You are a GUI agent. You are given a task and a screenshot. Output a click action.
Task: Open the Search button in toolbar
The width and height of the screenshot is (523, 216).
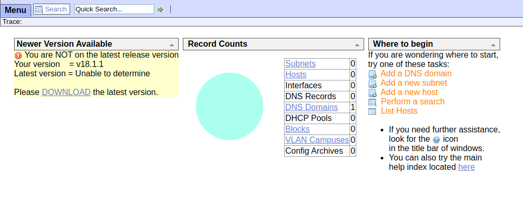click(51, 9)
